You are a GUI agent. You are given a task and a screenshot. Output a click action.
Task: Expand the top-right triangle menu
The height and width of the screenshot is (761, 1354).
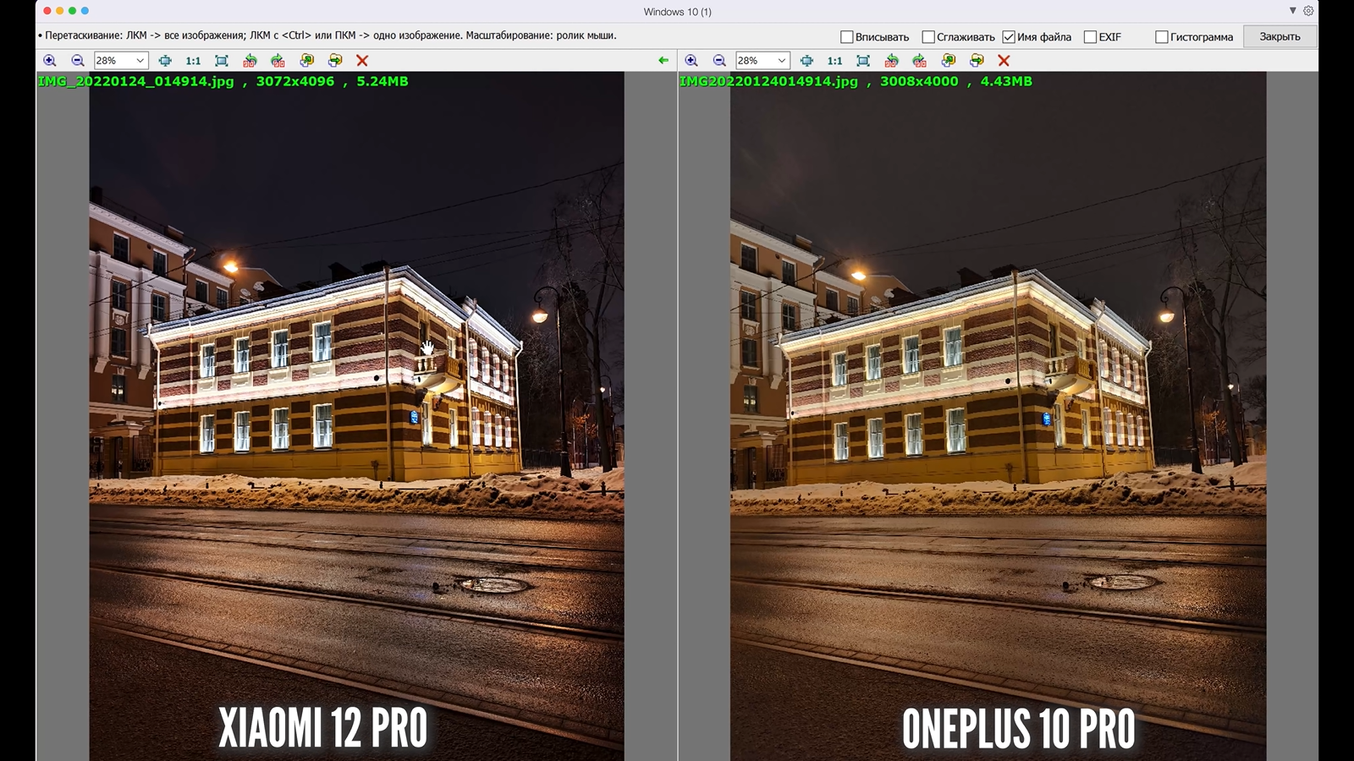click(1292, 11)
